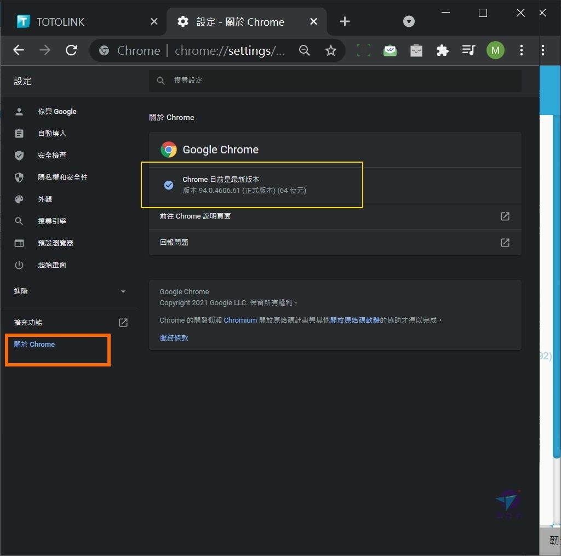Open the 開放原始碼軟體 link

click(x=354, y=320)
